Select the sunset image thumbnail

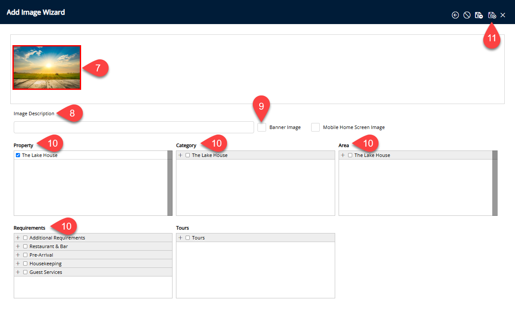coord(47,68)
